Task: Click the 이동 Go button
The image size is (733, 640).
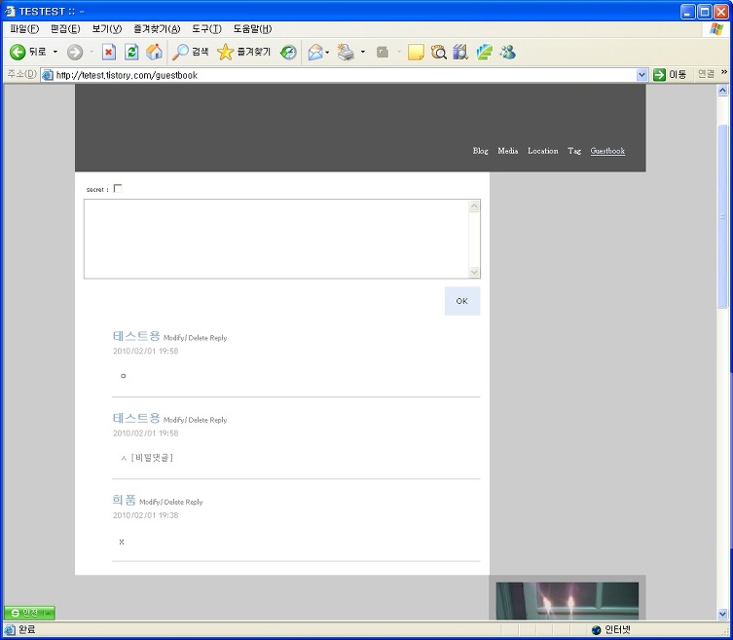Action: [x=670, y=74]
